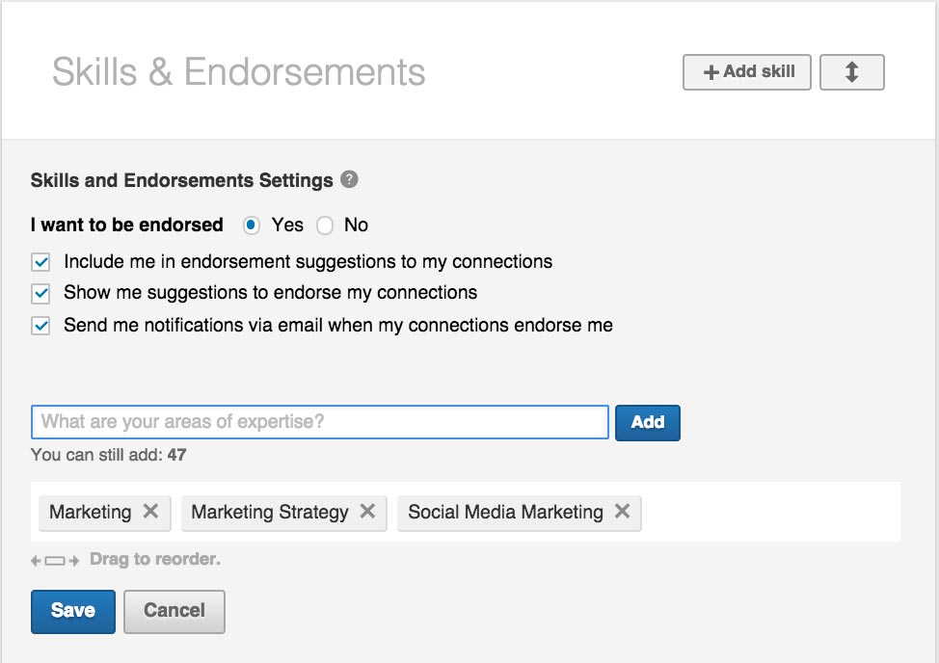Click the areas of expertise input field

click(318, 422)
